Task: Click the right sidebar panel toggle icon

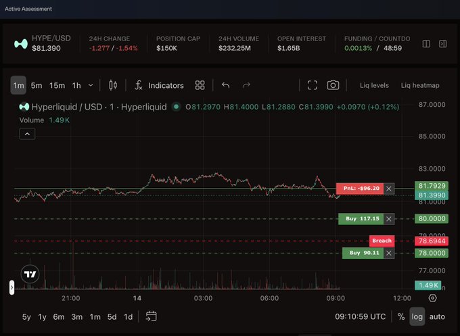Action: (x=442, y=44)
